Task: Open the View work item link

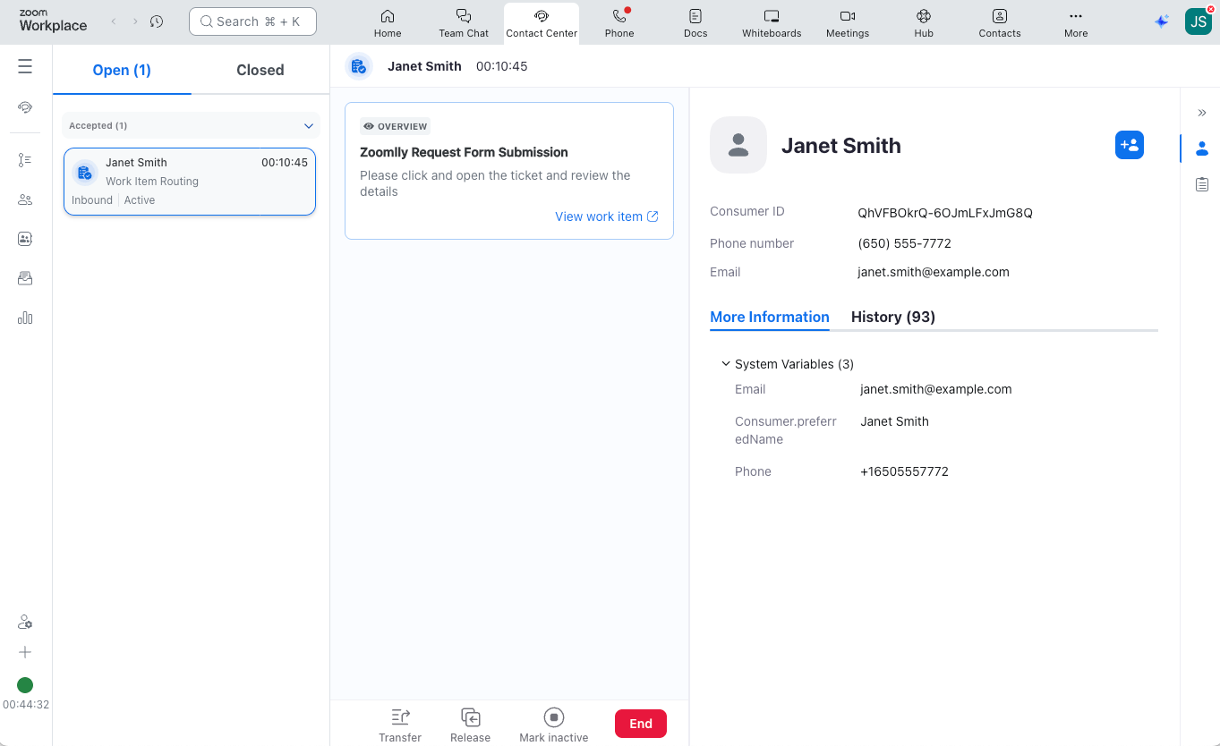Action: point(607,216)
